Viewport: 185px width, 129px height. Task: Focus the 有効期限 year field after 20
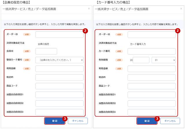(141, 60)
